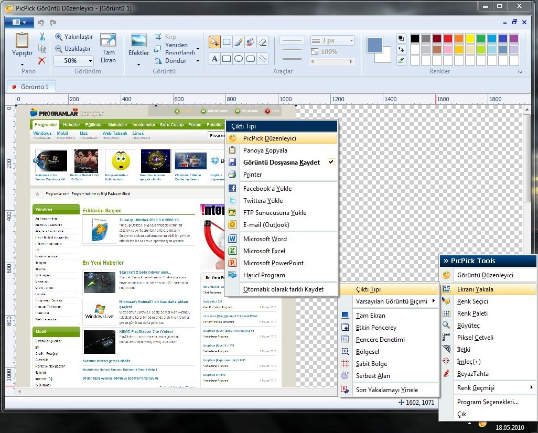Click the Yakınlaştır zoom-in button
The width and height of the screenshot is (538, 433).
coord(74,36)
